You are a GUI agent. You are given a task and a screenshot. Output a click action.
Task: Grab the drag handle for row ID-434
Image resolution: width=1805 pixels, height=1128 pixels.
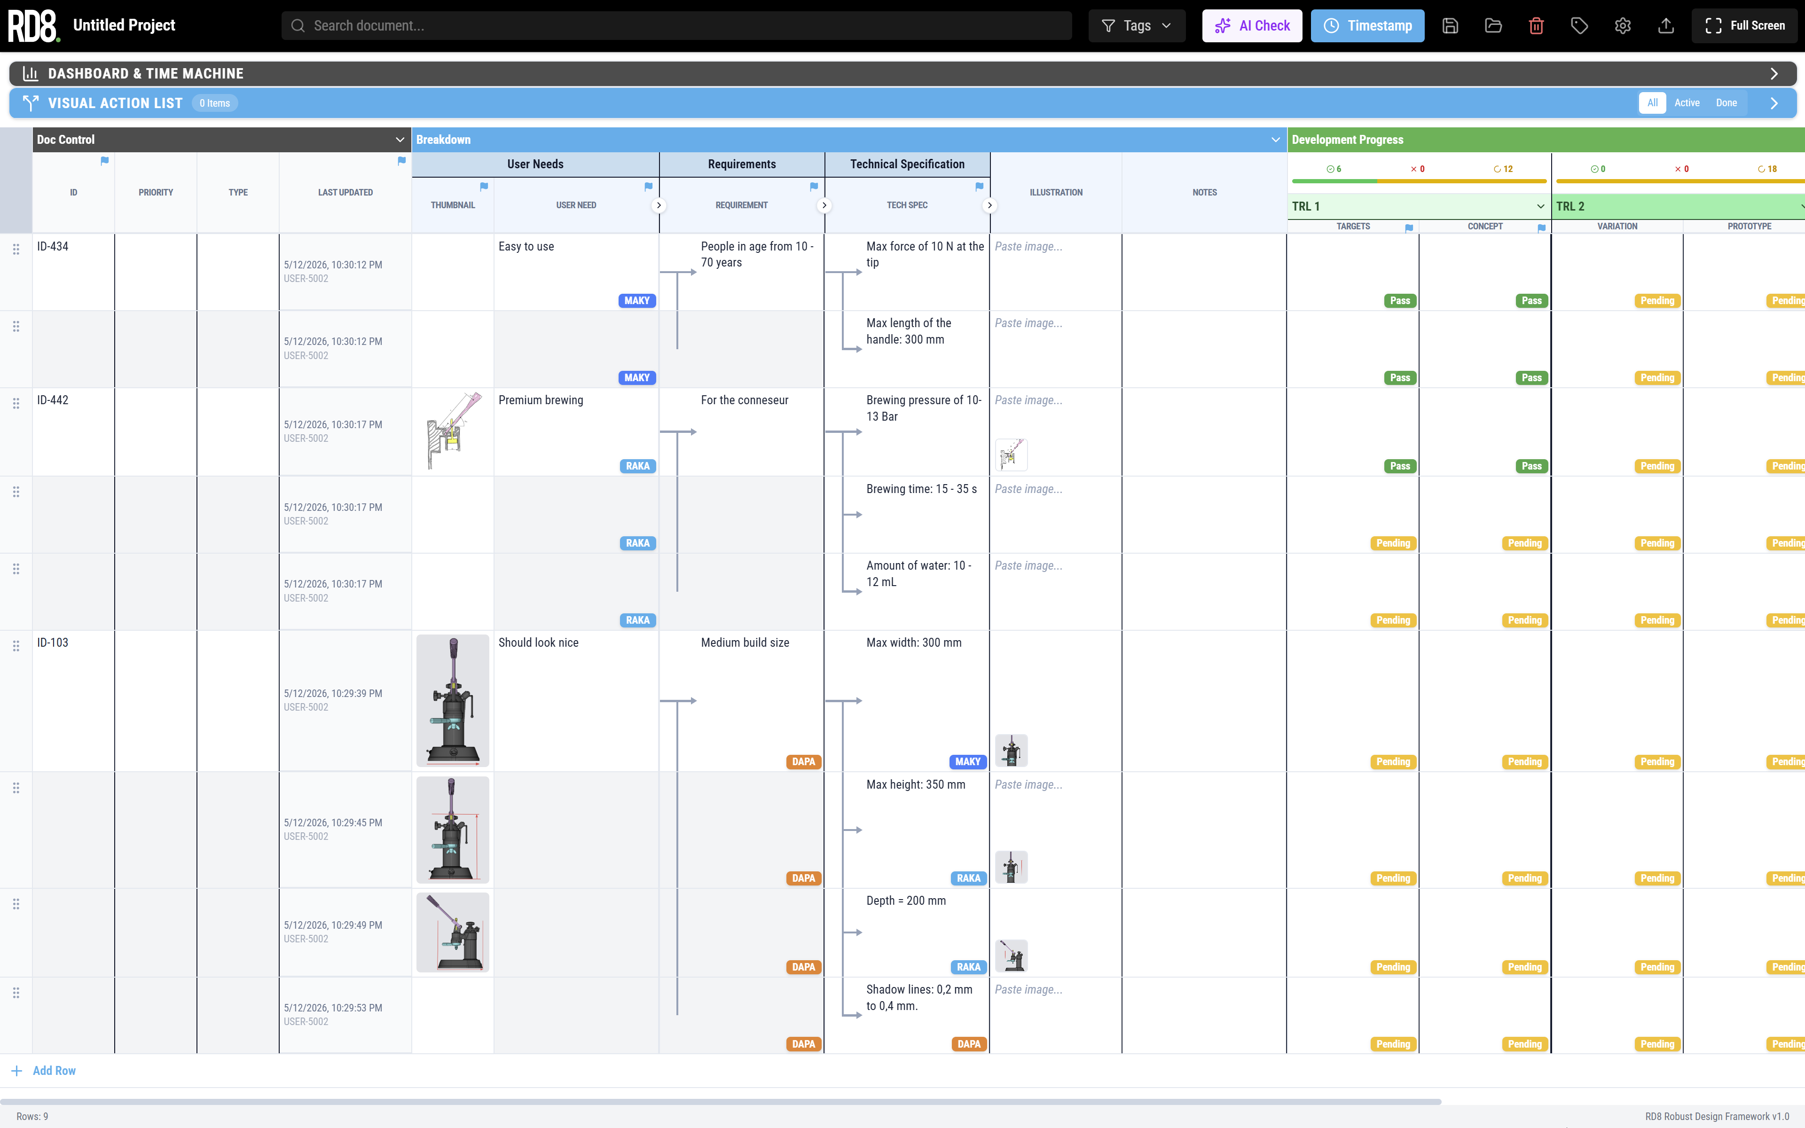point(16,249)
